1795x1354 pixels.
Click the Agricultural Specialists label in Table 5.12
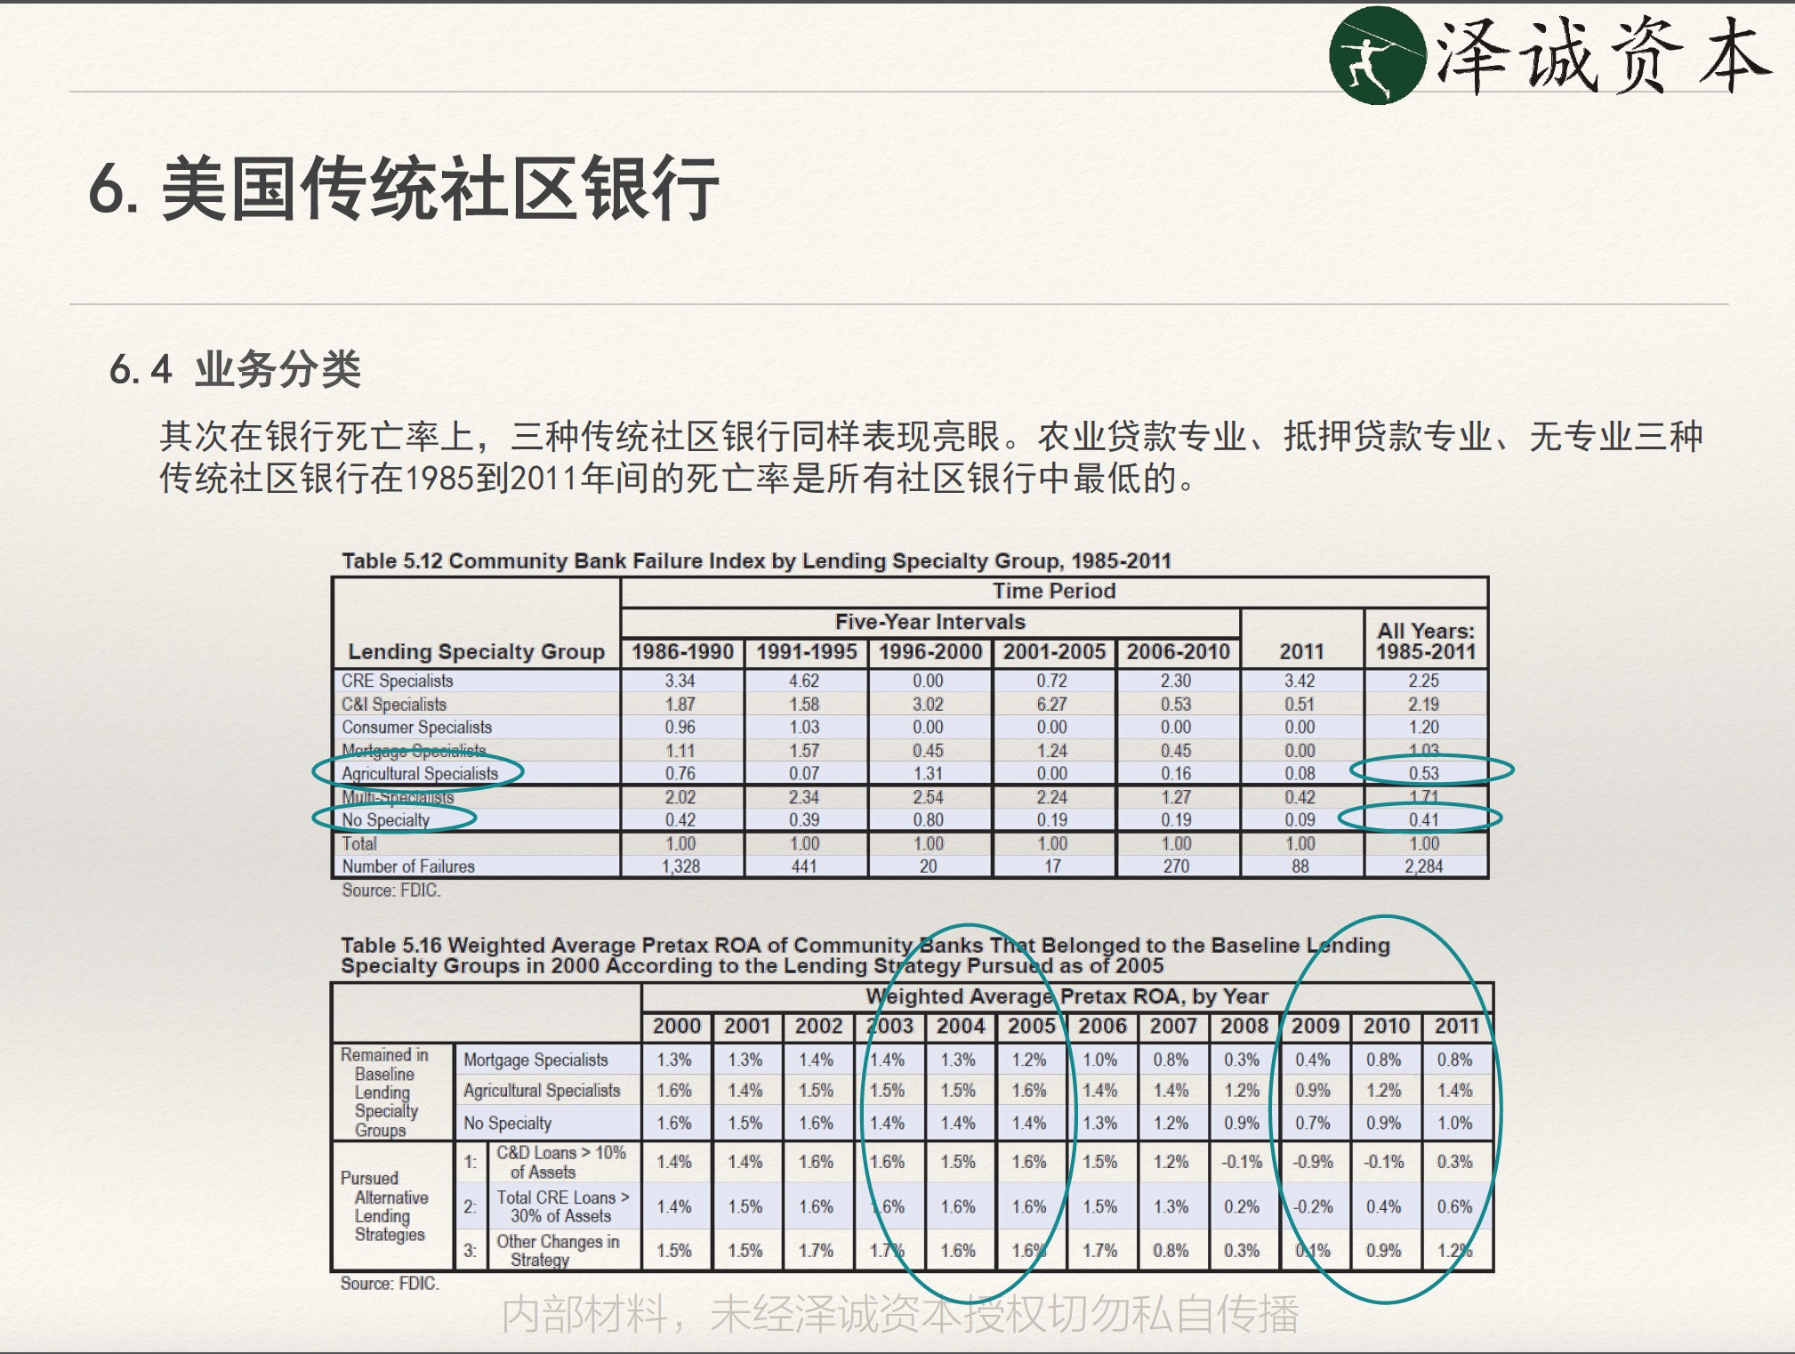point(420,773)
